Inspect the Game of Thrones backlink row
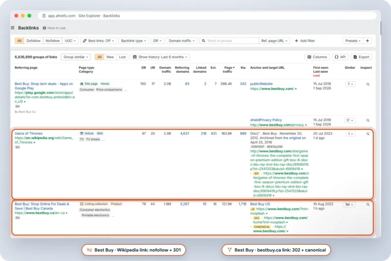 (368, 134)
